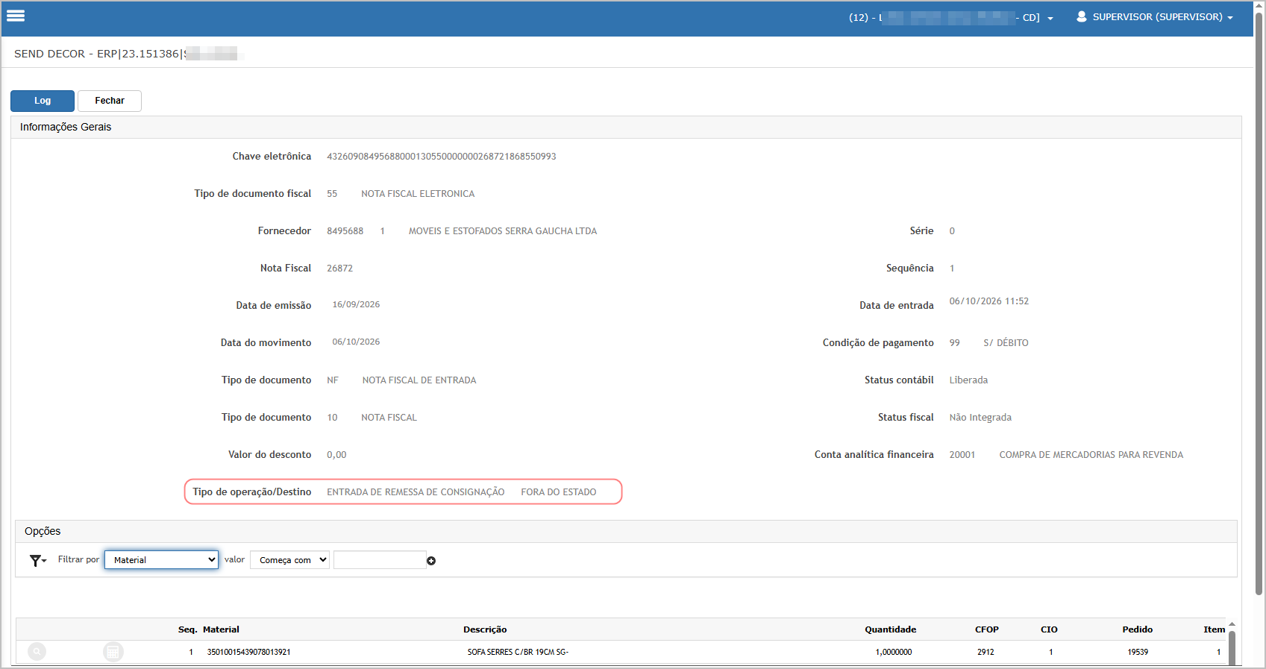1266x669 pixels.
Task: Expand the SUPERVISOR user dropdown
Action: click(1162, 16)
